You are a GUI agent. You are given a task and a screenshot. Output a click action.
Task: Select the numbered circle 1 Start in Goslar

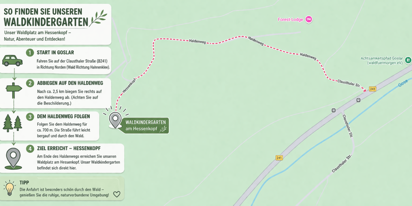30,52
